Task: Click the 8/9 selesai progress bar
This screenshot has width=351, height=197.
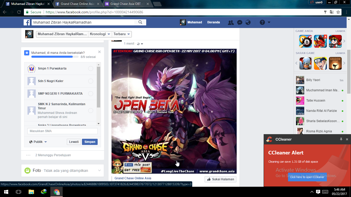Action: click(x=55, y=57)
